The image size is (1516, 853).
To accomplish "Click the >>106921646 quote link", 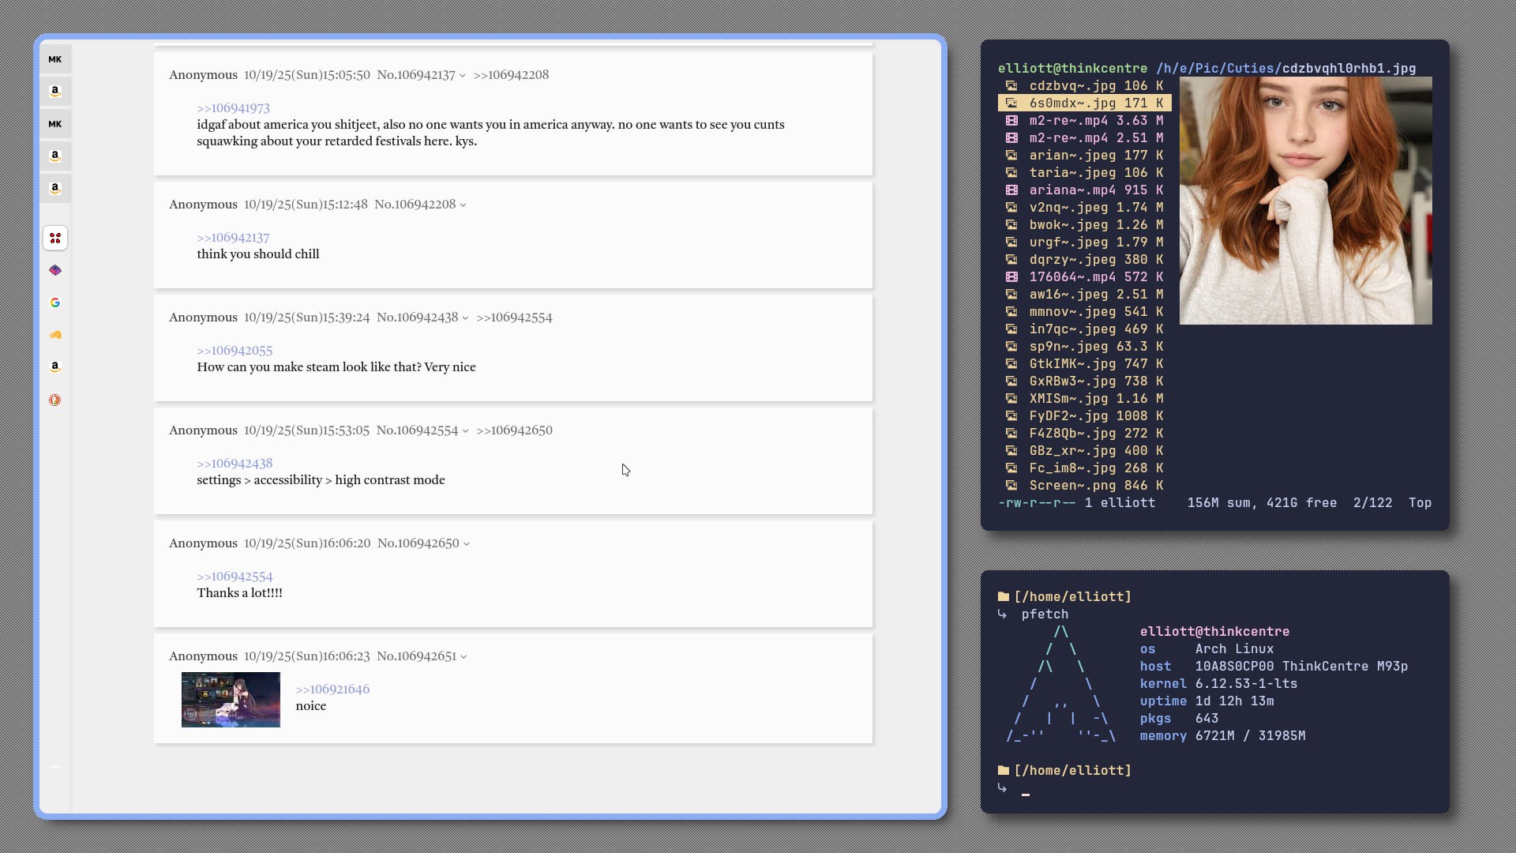I will click(332, 690).
